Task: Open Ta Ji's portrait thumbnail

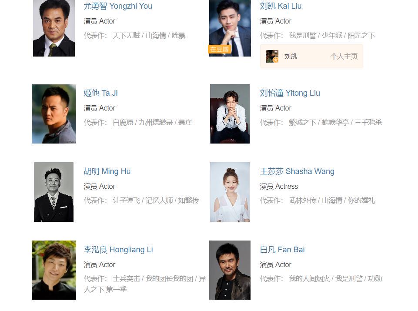Action: pos(54,114)
